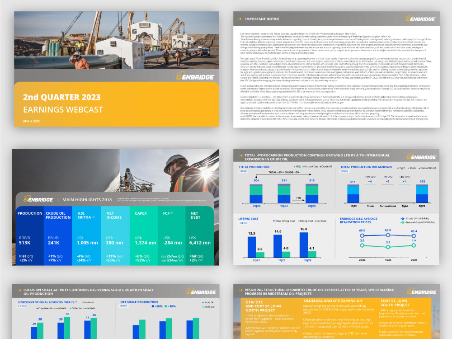Viewport: 452px width, 339px height.
Task: Click the 'Total Lifting Cost' legend marker
Action: click(x=273, y=221)
